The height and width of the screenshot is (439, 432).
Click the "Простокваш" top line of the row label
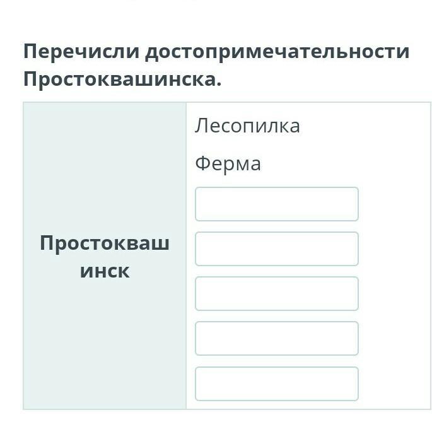[105, 243]
